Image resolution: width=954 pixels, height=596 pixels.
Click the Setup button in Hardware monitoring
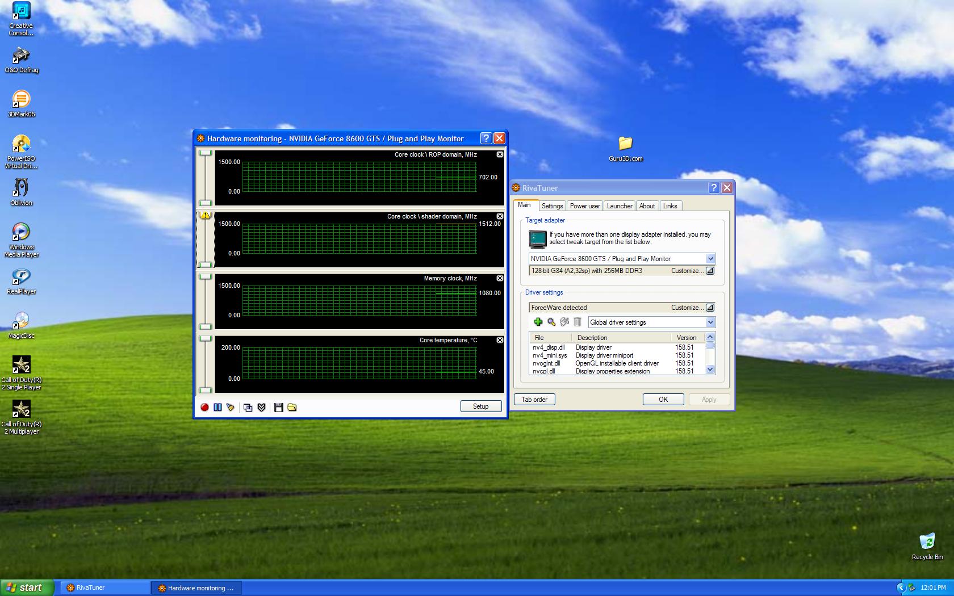click(x=481, y=406)
